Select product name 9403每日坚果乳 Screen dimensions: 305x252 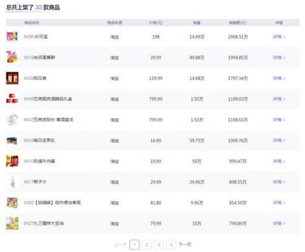39,140
